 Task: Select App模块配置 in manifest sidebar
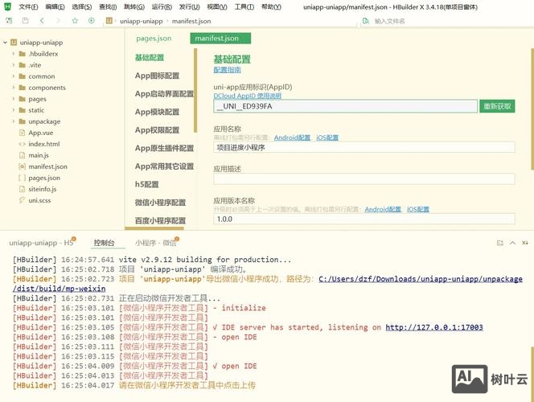coord(157,112)
